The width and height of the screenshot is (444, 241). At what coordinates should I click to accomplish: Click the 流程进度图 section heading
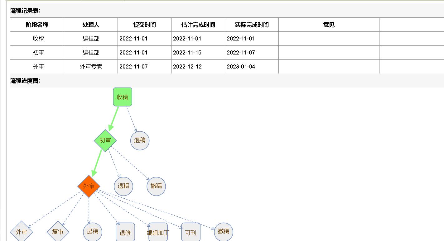[25, 81]
